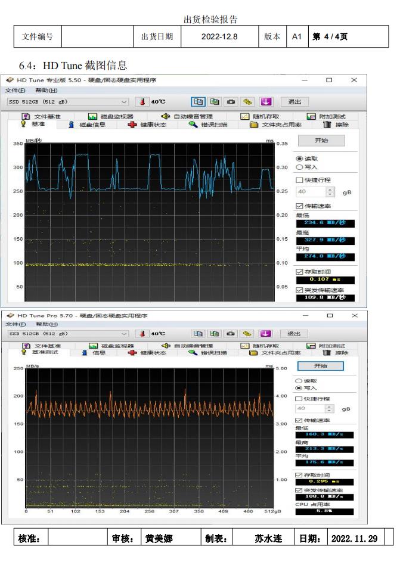Click 开始 button in HD Tune Pro 5.70
This screenshot has height=565, width=400.
click(320, 366)
